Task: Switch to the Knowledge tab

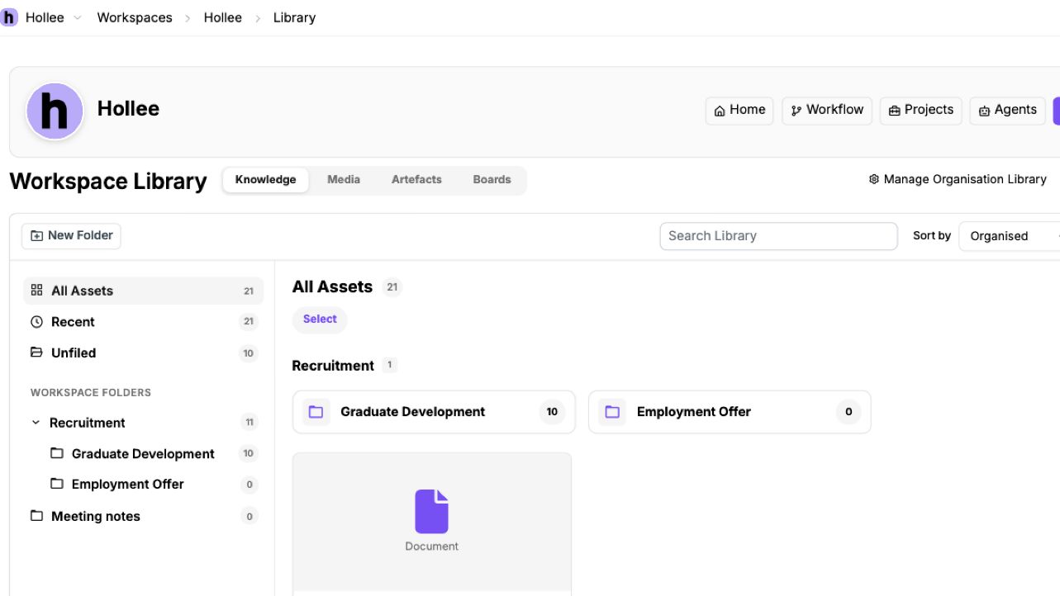Action: (265, 180)
